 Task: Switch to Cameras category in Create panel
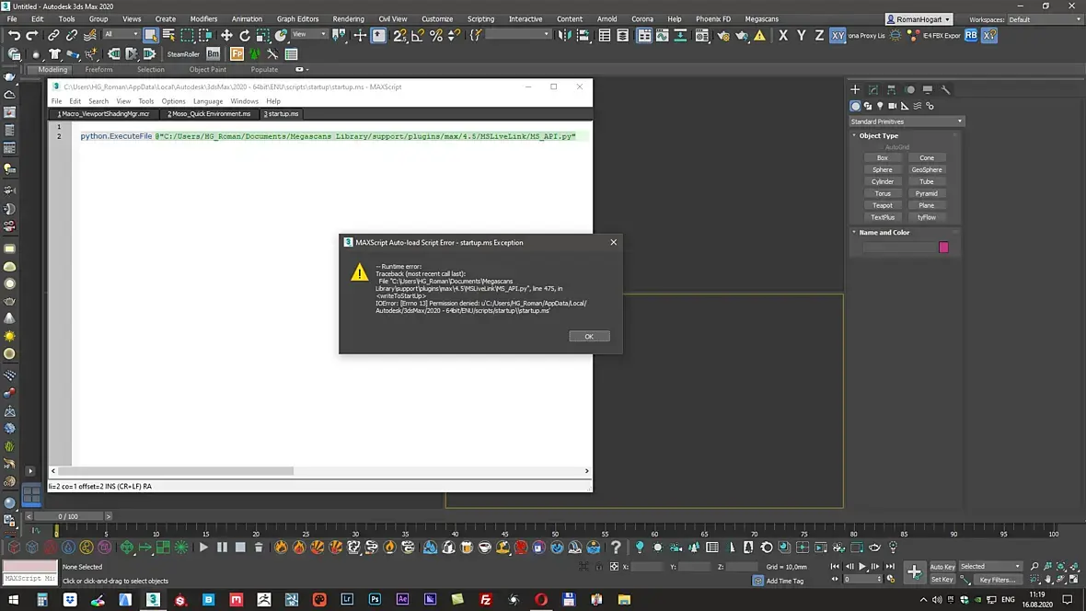point(893,106)
